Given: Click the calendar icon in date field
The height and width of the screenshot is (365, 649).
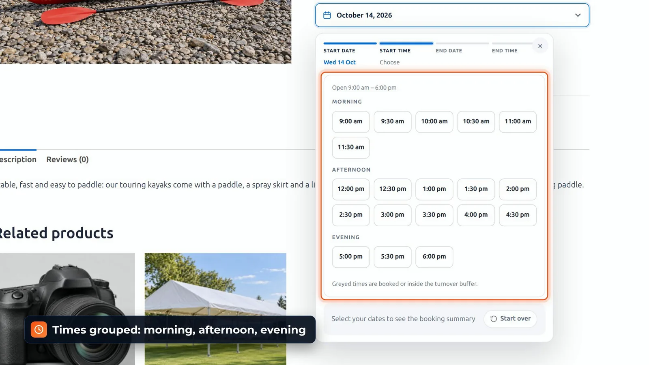Looking at the screenshot, I should (327, 15).
